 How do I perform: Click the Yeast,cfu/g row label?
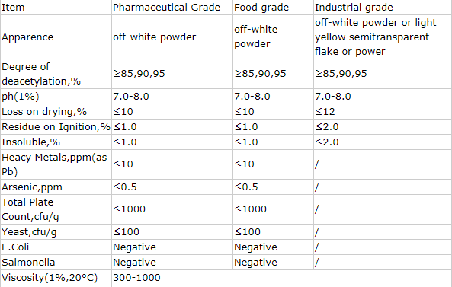29,232
